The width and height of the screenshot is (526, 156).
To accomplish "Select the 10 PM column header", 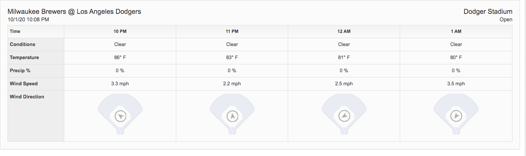I will tap(120, 31).
